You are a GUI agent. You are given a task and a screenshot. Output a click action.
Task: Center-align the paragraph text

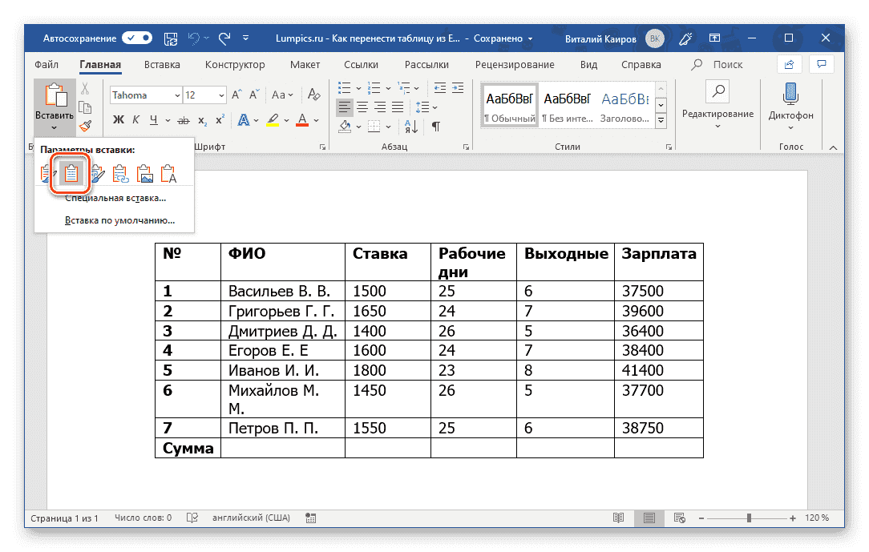pos(361,106)
